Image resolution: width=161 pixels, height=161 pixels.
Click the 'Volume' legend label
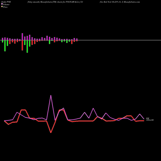(6, 5)
